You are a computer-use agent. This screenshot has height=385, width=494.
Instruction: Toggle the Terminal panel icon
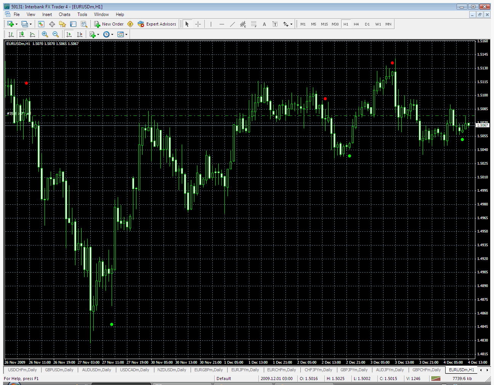[x=73, y=24]
